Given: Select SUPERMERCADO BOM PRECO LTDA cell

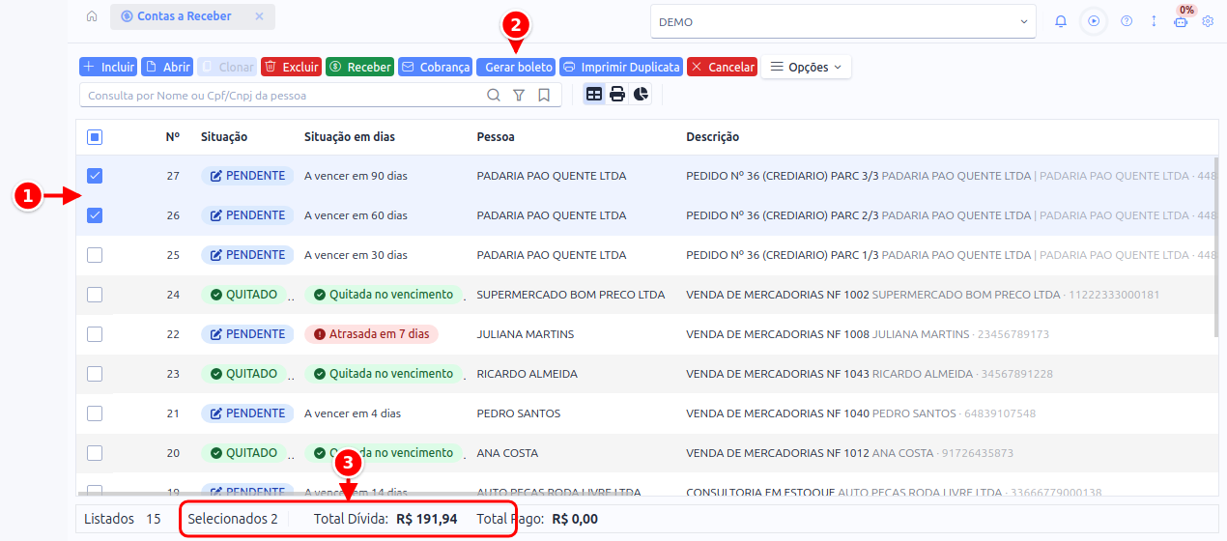Looking at the screenshot, I should click(571, 295).
